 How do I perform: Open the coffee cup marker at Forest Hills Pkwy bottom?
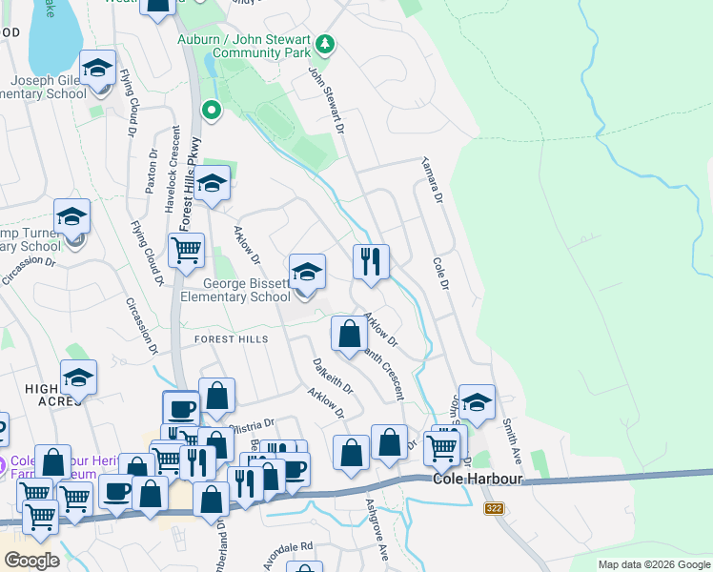pyautogui.click(x=181, y=408)
